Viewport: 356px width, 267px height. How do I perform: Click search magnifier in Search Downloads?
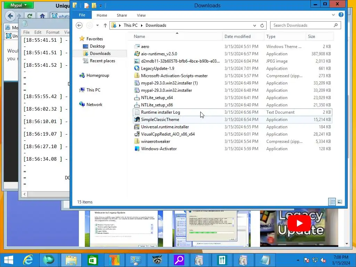tap(335, 25)
